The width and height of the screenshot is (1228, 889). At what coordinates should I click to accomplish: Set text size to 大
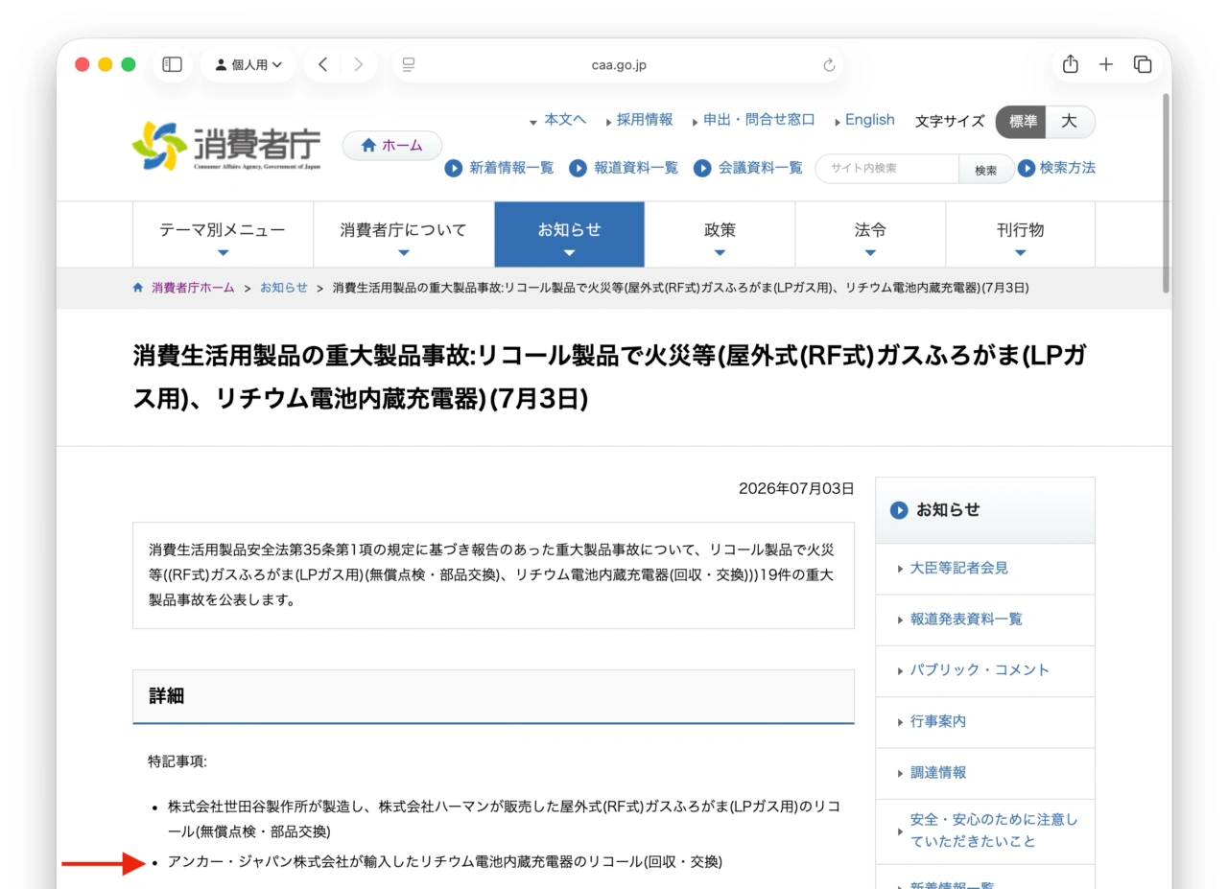(x=1070, y=122)
